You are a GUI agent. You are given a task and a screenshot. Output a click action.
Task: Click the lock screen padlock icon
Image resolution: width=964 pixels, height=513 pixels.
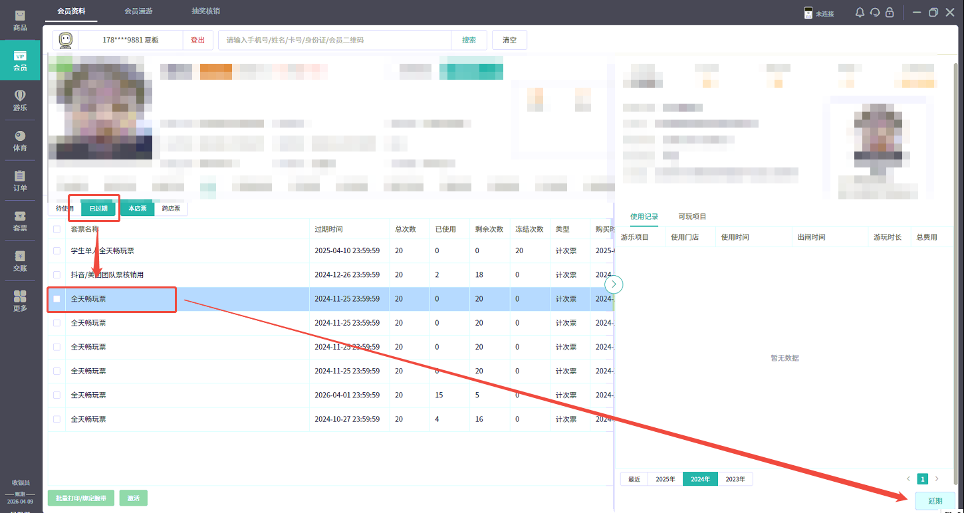(890, 13)
